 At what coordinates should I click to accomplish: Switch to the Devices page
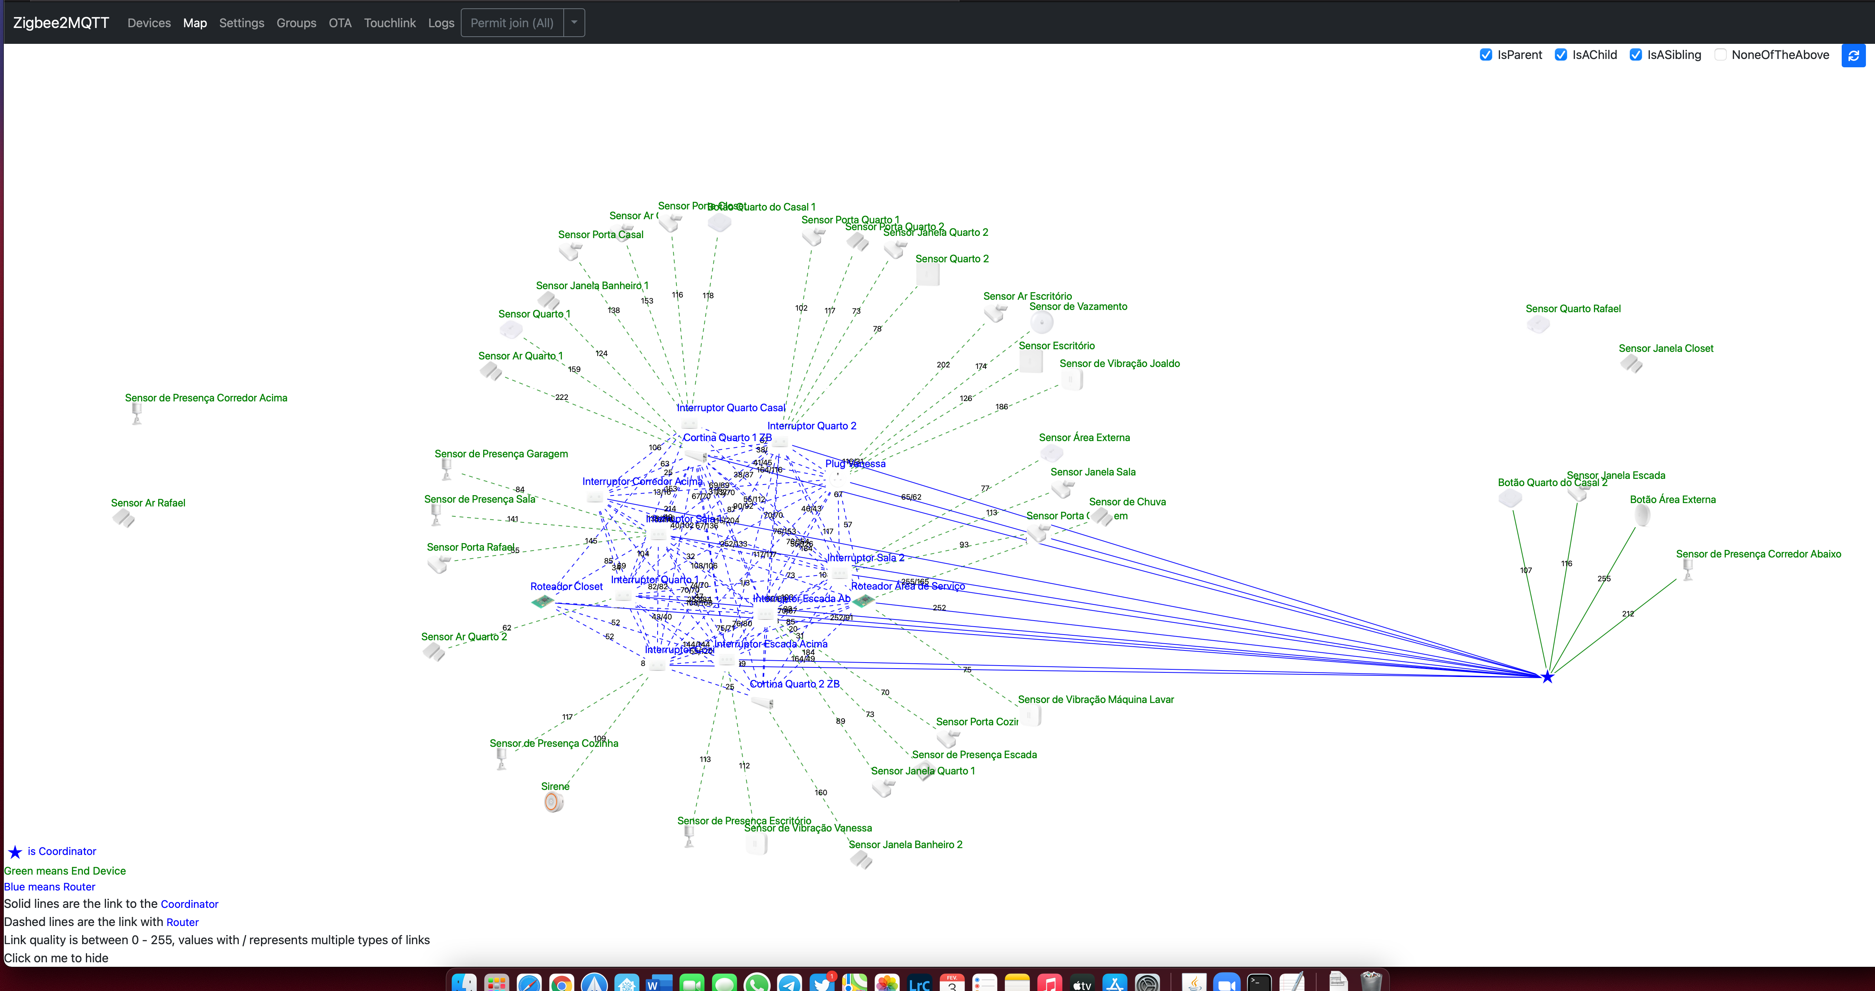click(x=148, y=23)
